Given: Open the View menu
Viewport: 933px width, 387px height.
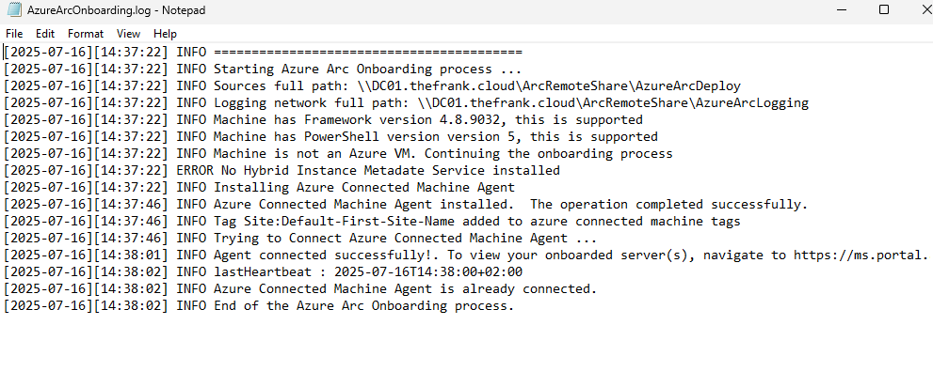Looking at the screenshot, I should click(129, 33).
